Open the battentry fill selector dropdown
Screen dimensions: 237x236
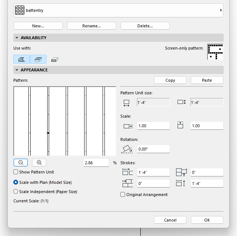click(118, 10)
